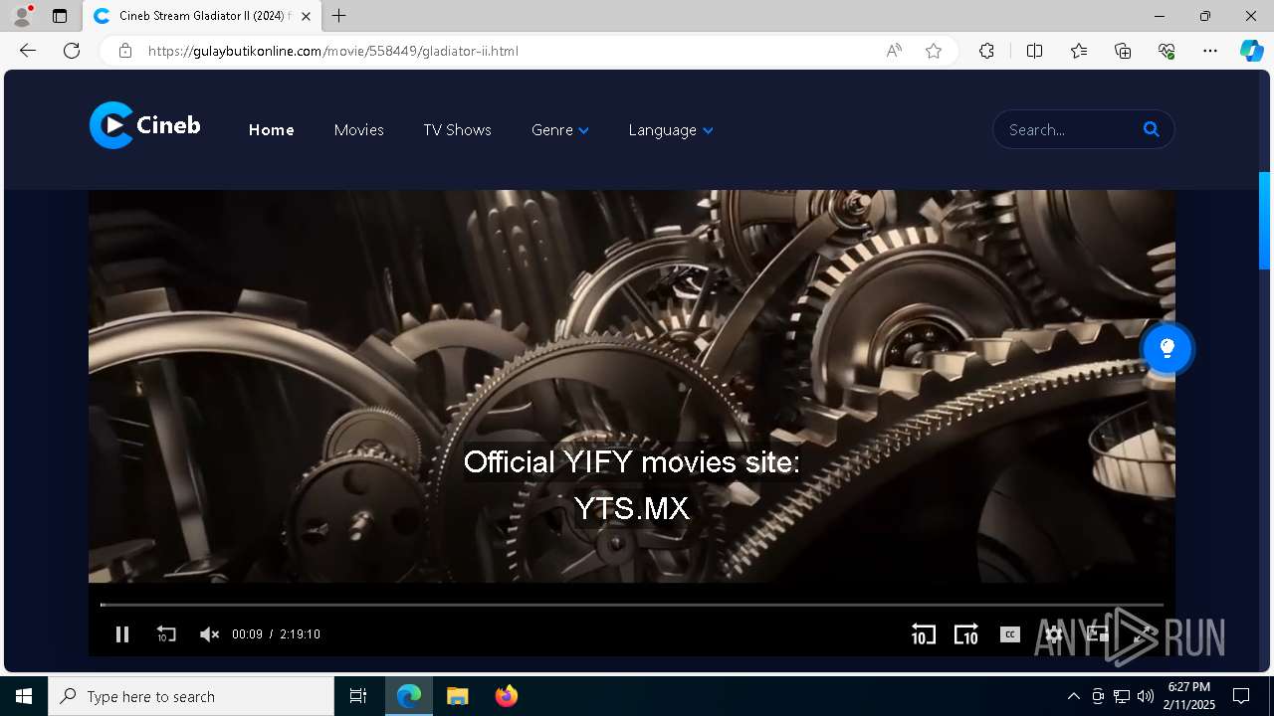Image resolution: width=1274 pixels, height=716 pixels.
Task: Open Browser essentials heart icon
Action: (1167, 51)
